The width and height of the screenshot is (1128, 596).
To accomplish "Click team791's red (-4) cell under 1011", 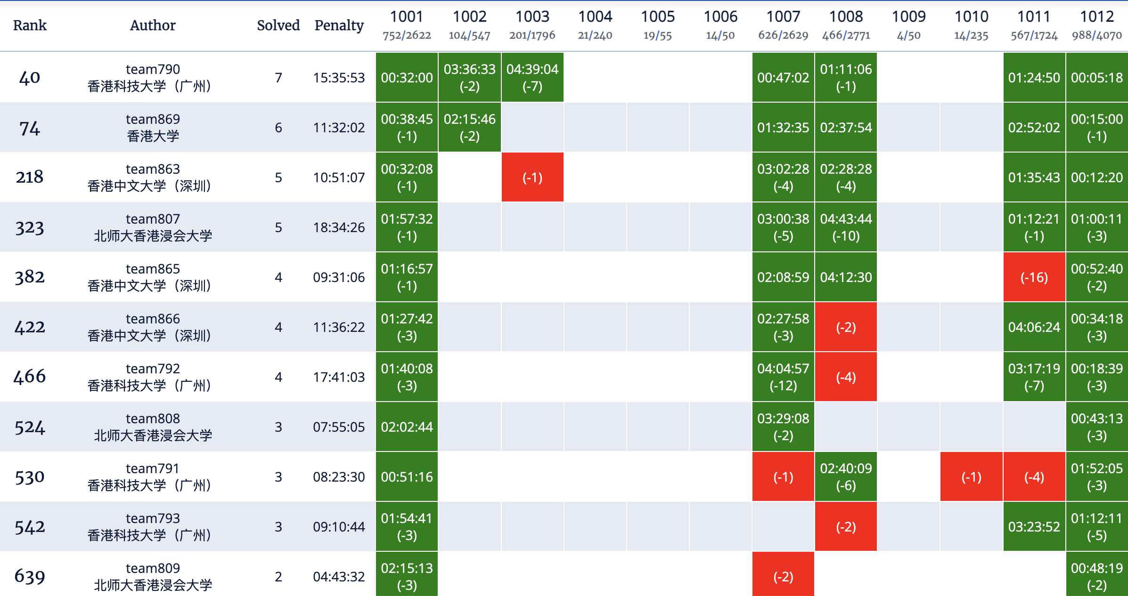I will 1034,476.
